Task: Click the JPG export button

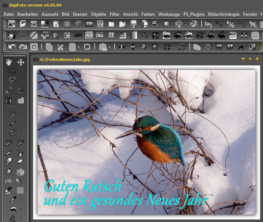Action: [x=219, y=47]
